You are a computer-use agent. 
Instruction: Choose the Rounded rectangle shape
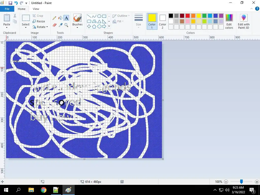[x=89, y=21]
